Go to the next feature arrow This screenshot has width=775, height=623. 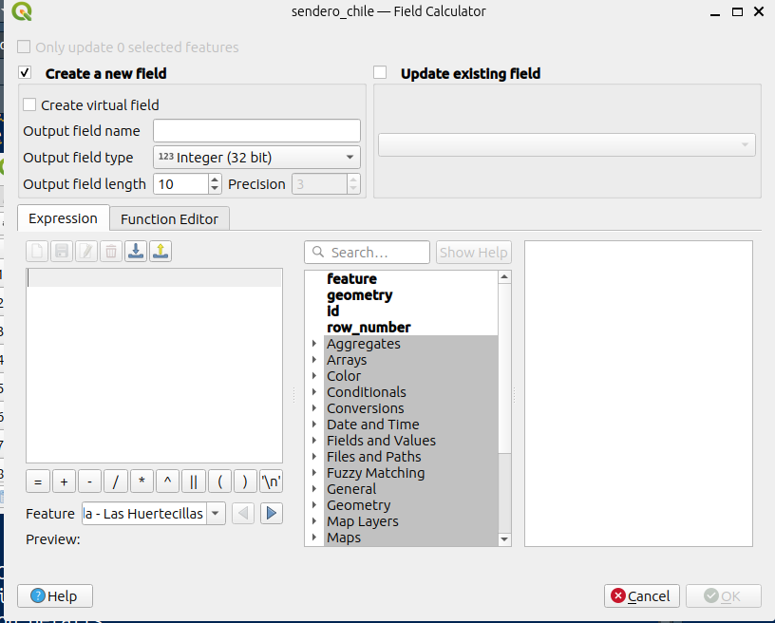tap(272, 514)
